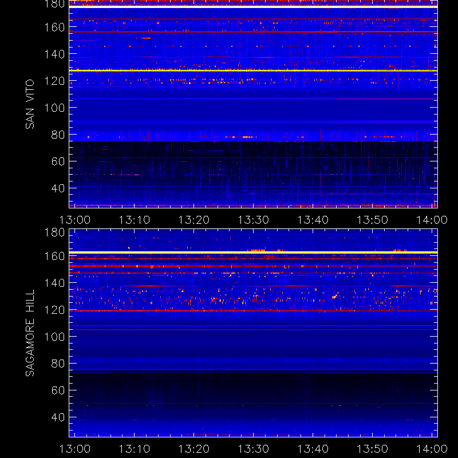Image resolution: width=458 pixels, height=458 pixels.
Task: Click the 13:20 time label under the San Vito plot
Action: (194, 220)
